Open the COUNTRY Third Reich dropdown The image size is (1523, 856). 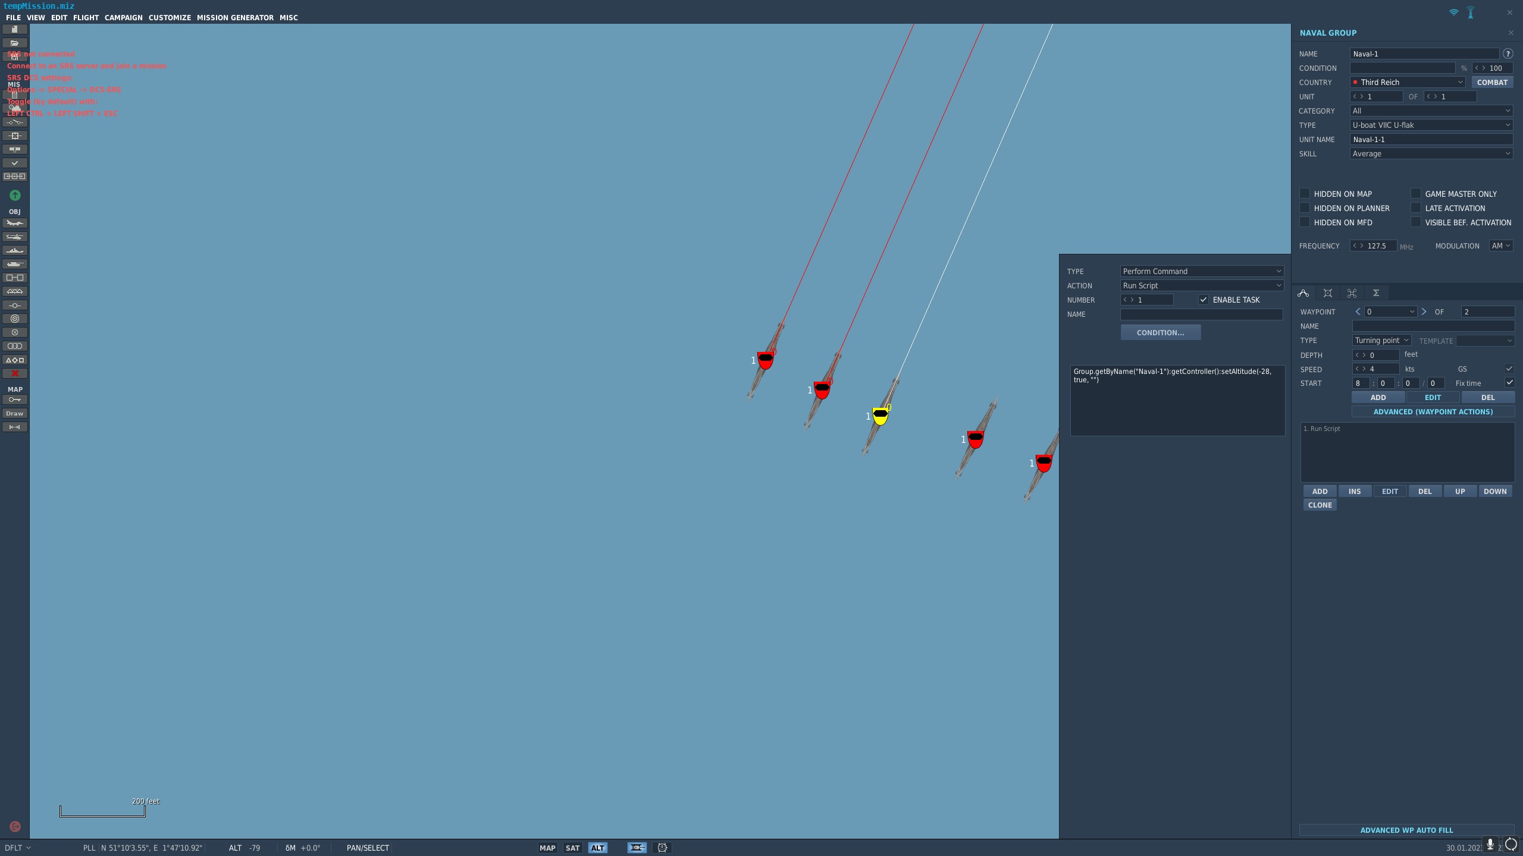click(1408, 82)
